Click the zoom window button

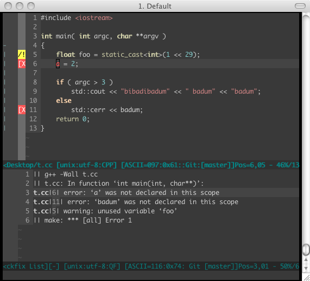point(31,6)
